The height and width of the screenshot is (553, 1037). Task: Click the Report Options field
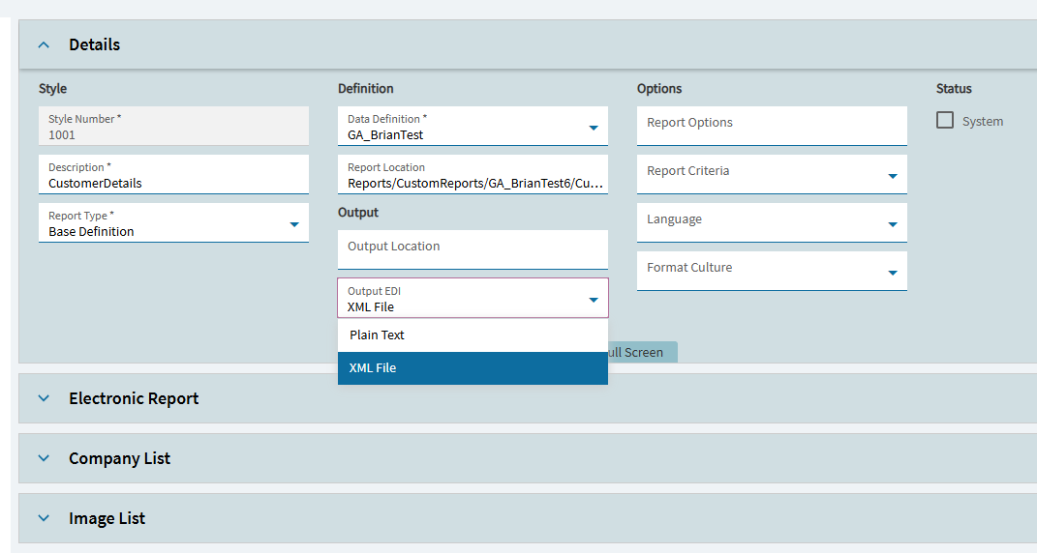pyautogui.click(x=772, y=124)
